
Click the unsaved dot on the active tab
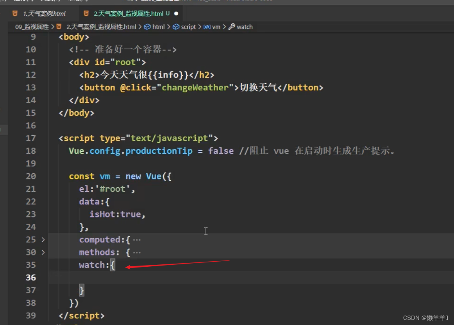click(x=176, y=14)
